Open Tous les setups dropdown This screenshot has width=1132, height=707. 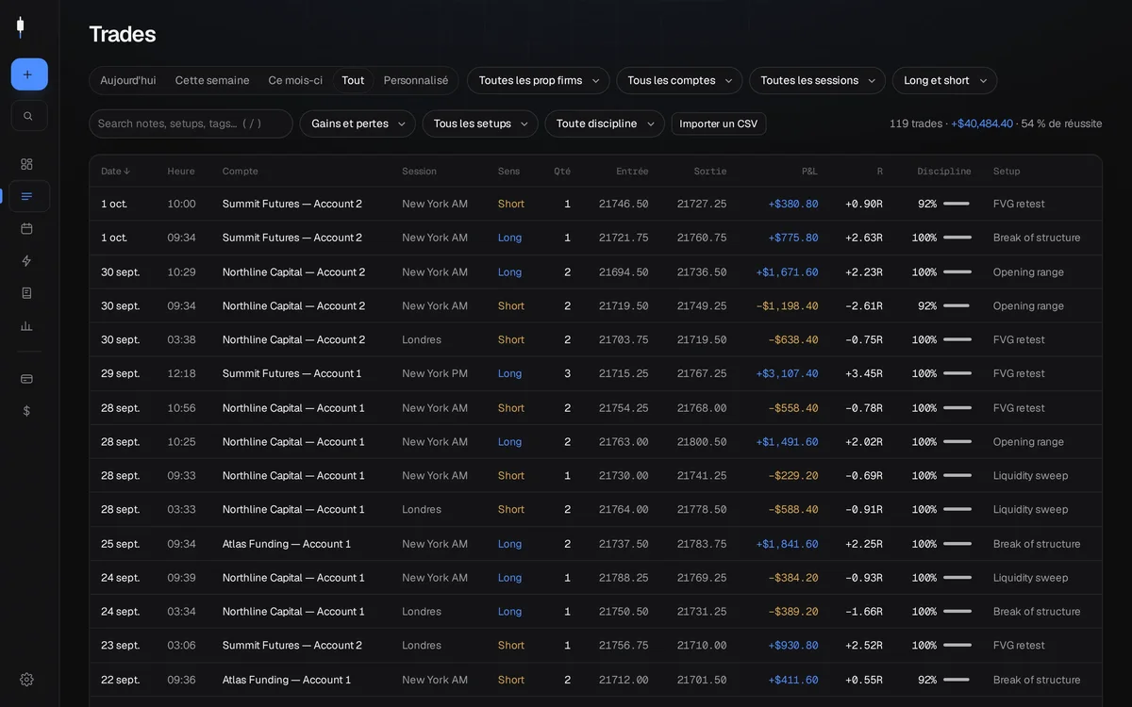tap(480, 123)
